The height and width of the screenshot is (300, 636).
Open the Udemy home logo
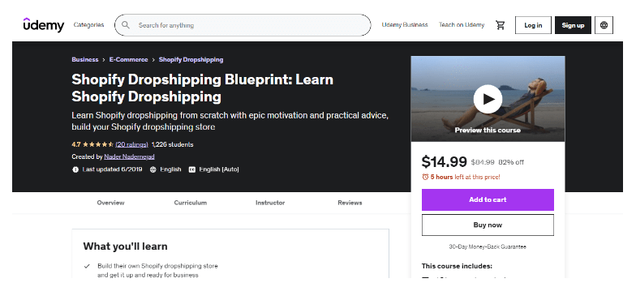click(x=44, y=24)
